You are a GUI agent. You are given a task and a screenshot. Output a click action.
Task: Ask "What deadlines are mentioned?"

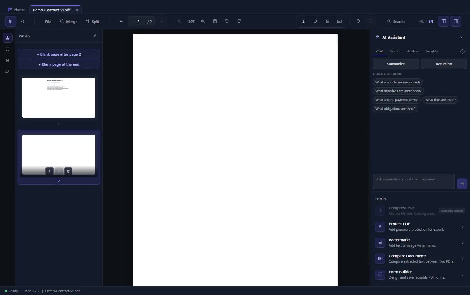tap(398, 91)
